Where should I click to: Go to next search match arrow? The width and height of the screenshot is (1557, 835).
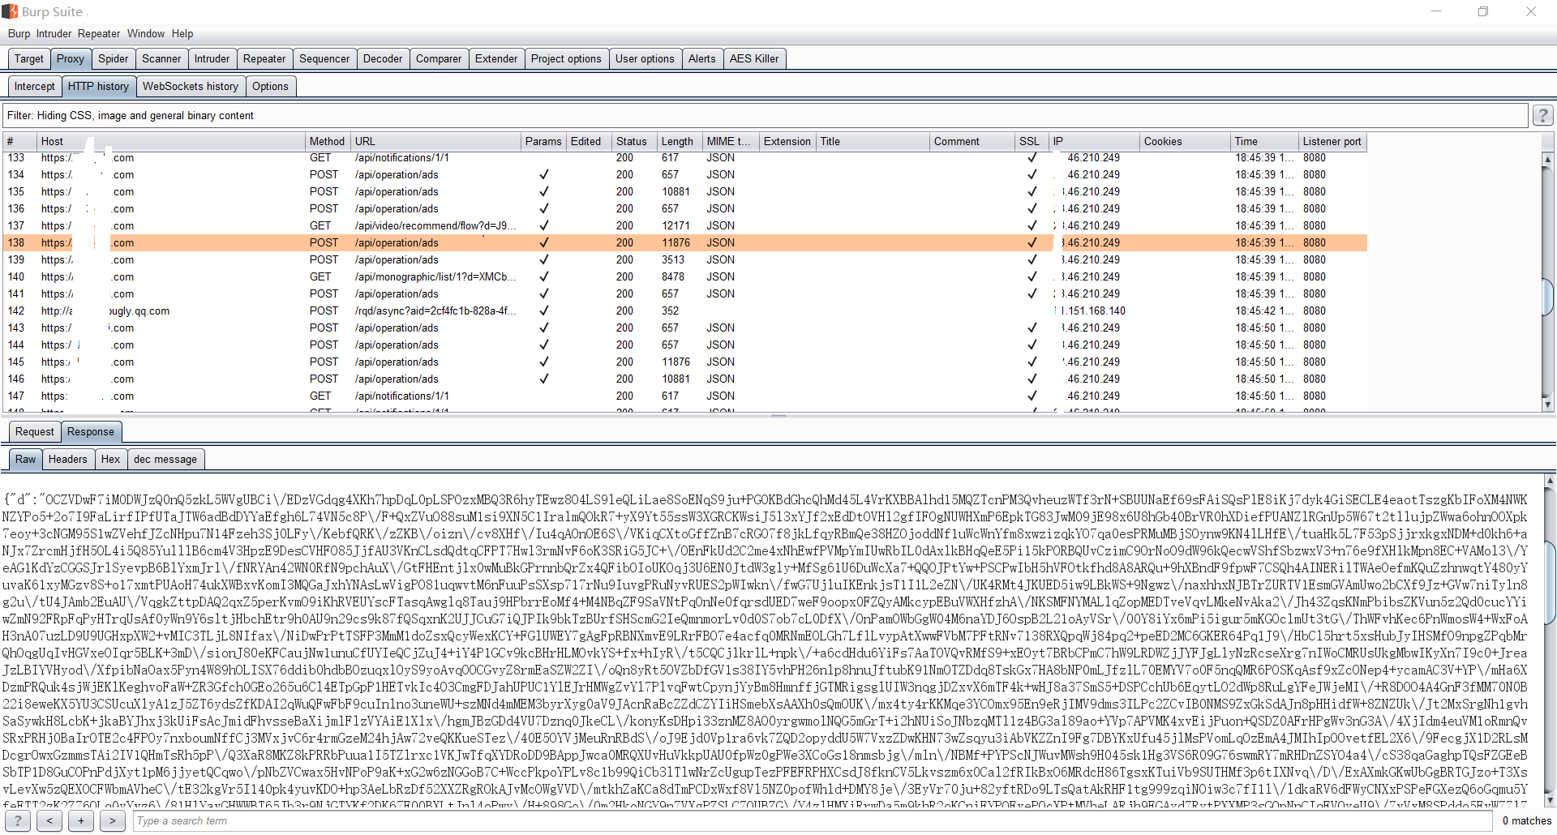(x=113, y=821)
